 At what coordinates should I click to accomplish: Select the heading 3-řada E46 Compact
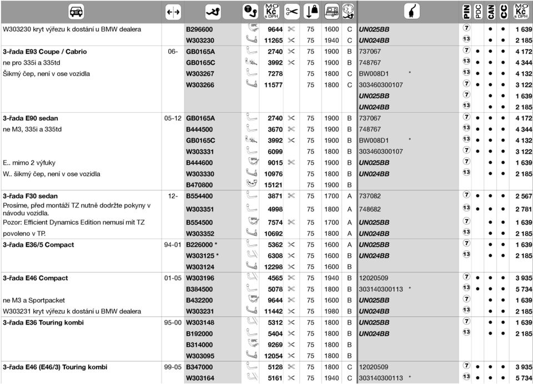tap(36, 278)
